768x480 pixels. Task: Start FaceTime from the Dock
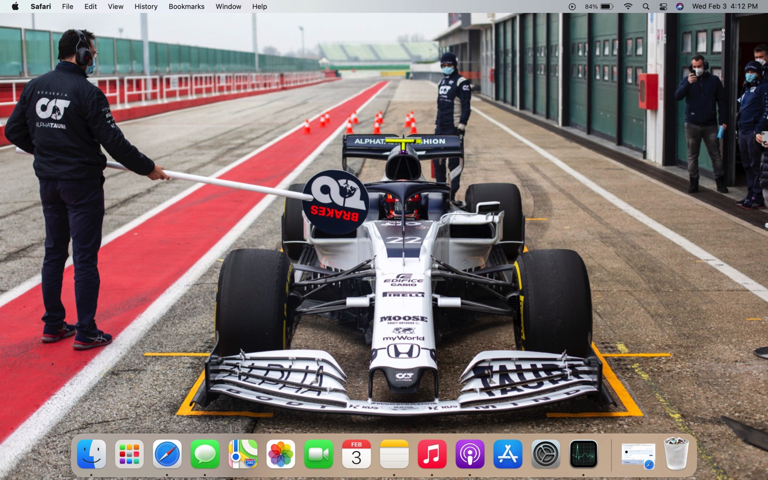click(x=318, y=454)
